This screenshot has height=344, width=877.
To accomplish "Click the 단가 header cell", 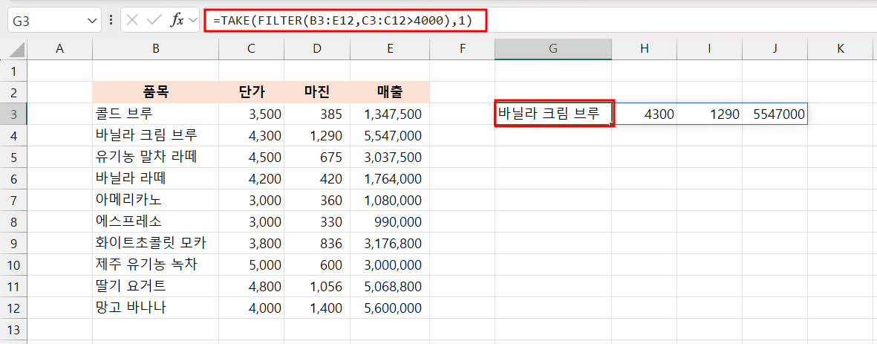I will [251, 93].
